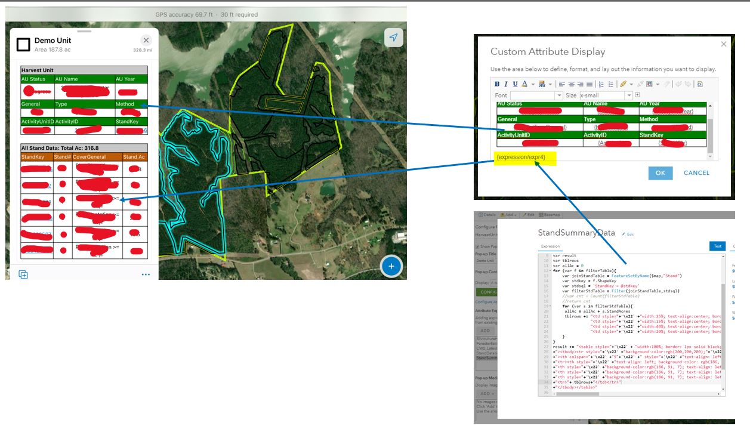Open the Font dropdown
Screen dimensions: 750x432
click(537, 95)
